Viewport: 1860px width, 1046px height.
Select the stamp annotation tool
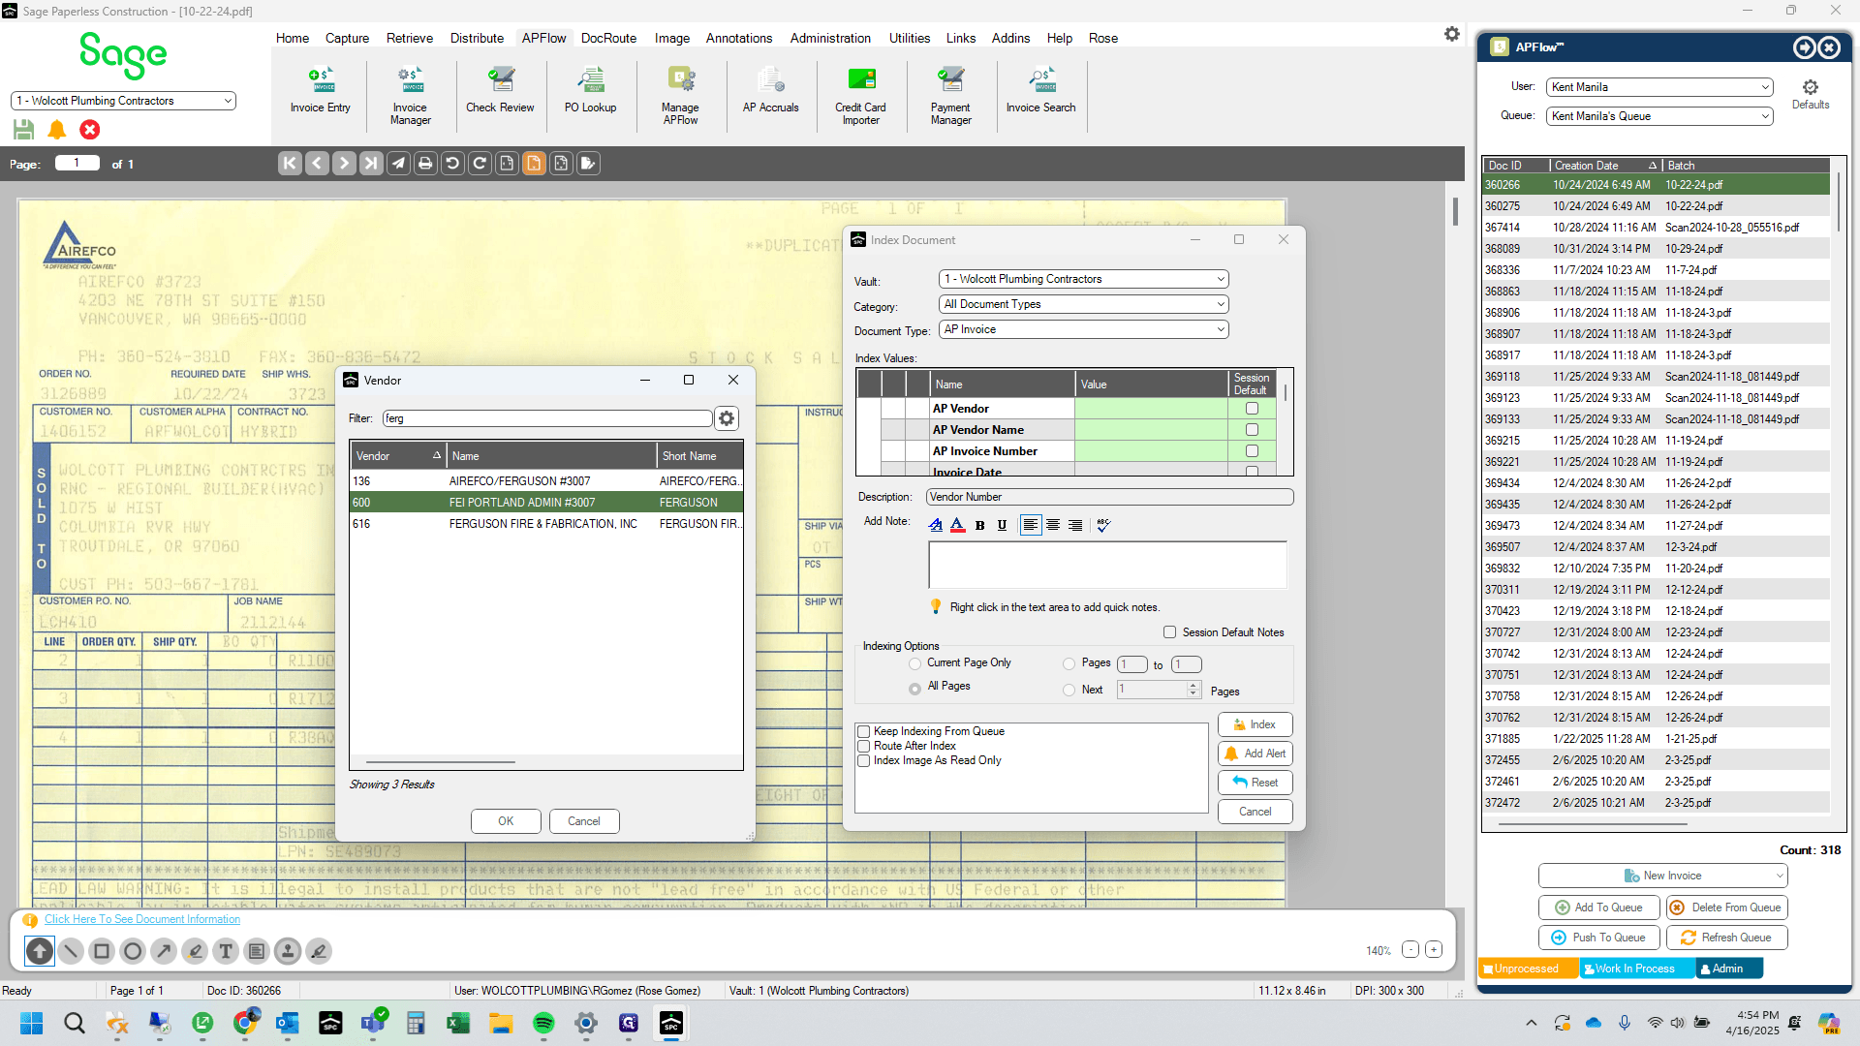pyautogui.click(x=288, y=951)
